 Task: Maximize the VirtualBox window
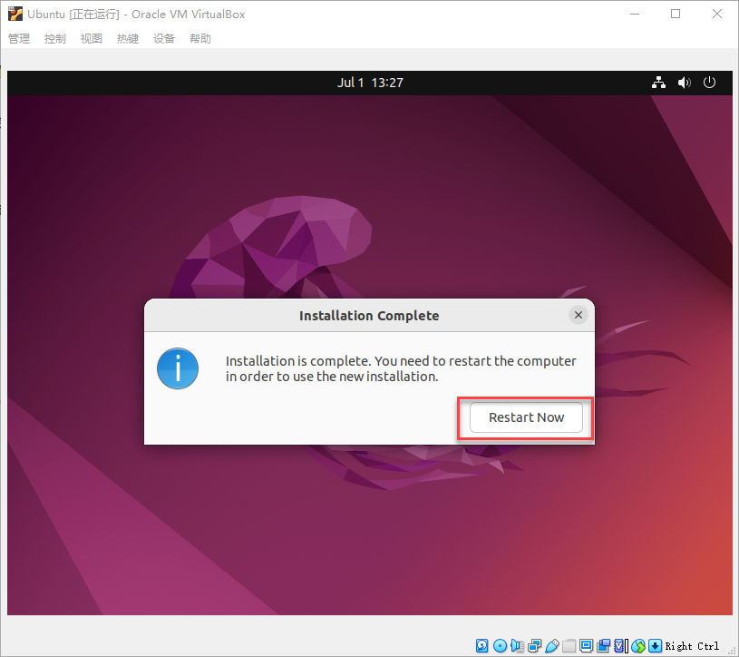[x=676, y=14]
